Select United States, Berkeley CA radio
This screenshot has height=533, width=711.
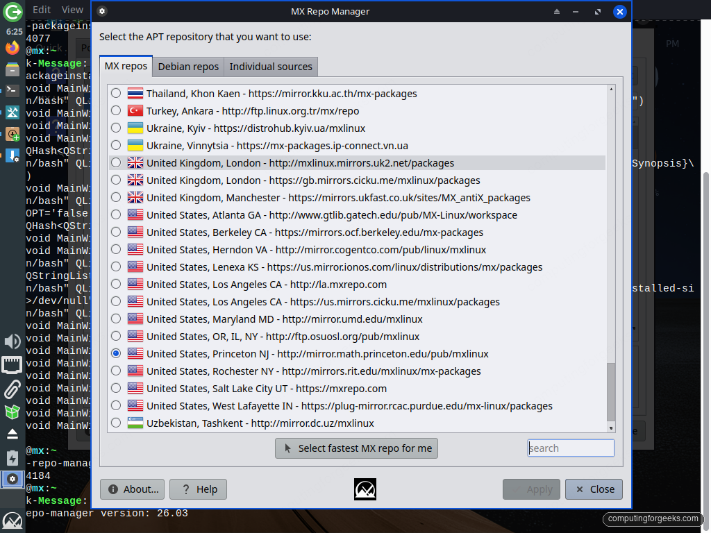116,232
